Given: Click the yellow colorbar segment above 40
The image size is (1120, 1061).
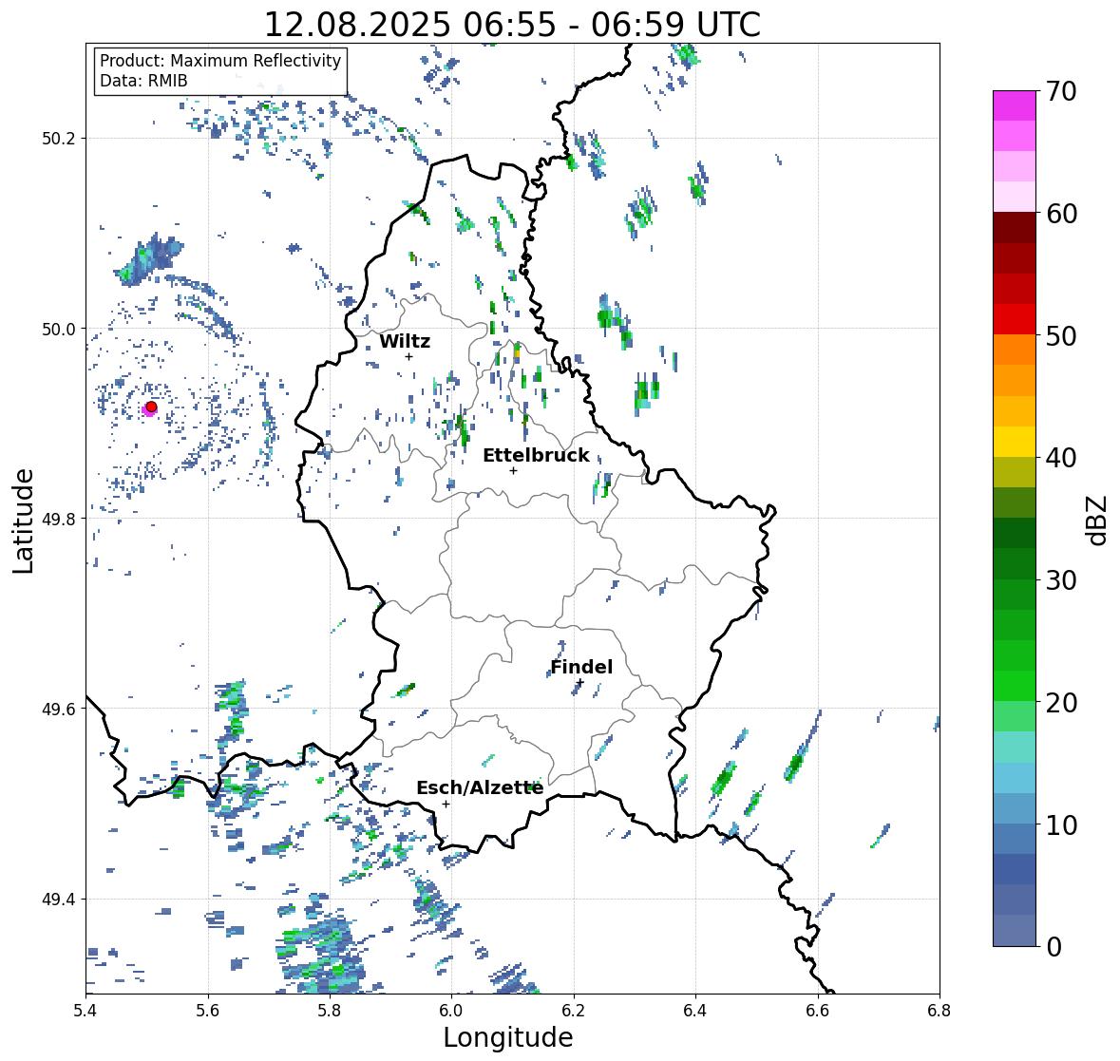Looking at the screenshot, I should pyautogui.click(x=1015, y=442).
